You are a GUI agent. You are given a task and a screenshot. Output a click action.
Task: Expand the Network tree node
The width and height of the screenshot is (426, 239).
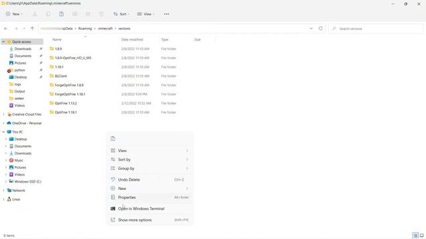(3, 191)
